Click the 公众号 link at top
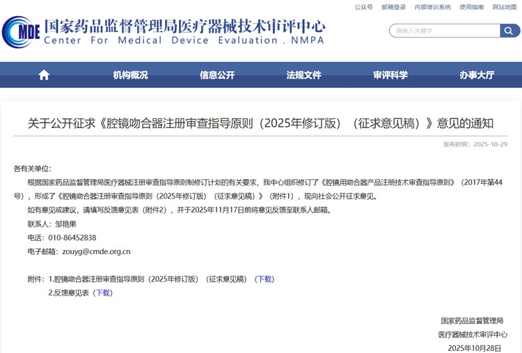 pos(363,7)
